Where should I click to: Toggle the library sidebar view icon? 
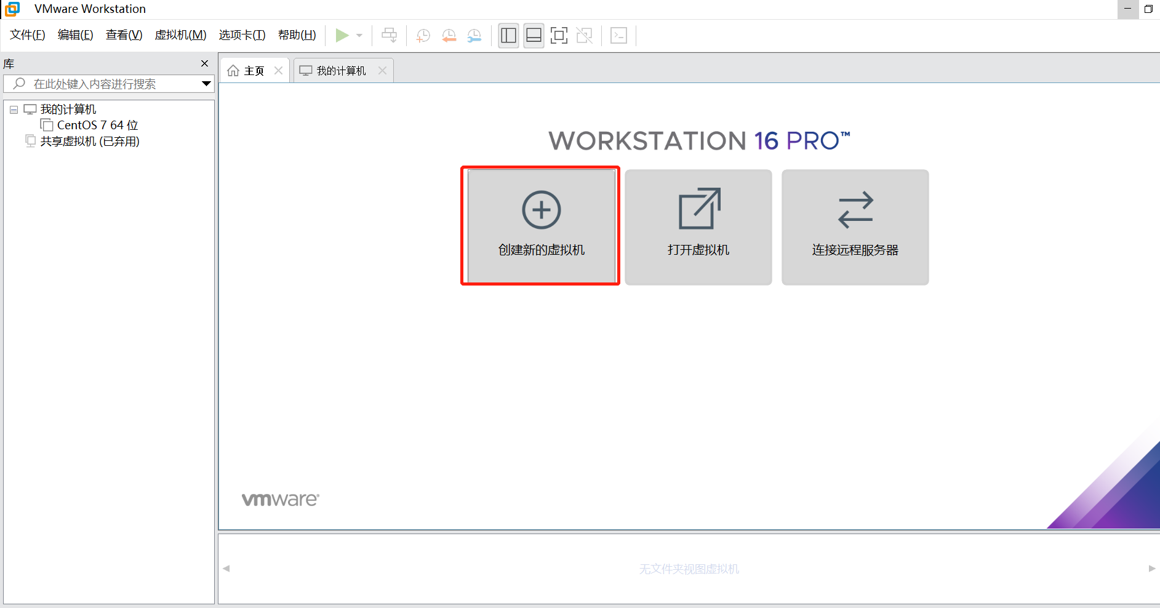(508, 36)
